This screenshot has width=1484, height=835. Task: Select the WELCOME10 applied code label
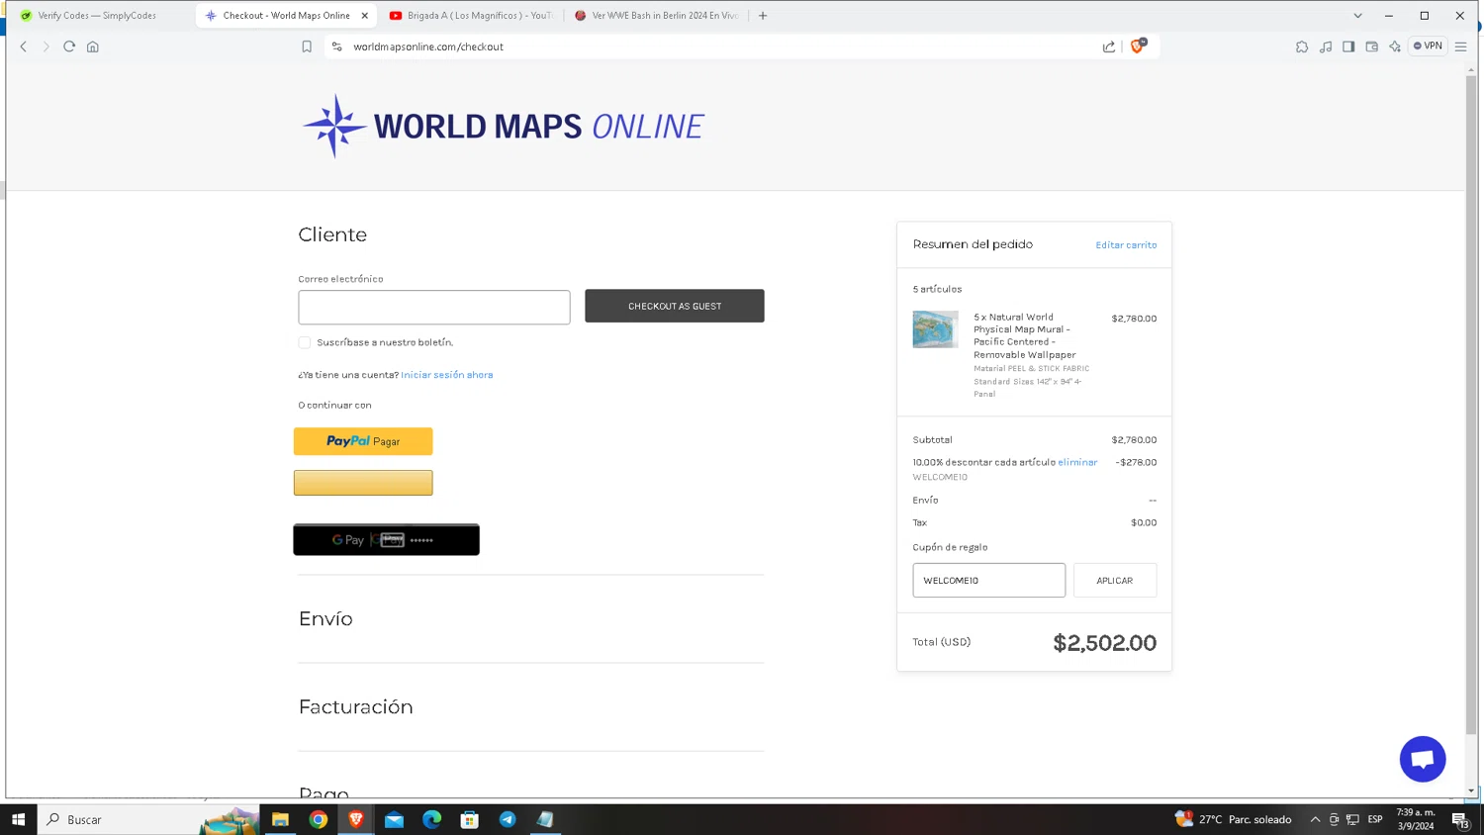[x=940, y=477]
